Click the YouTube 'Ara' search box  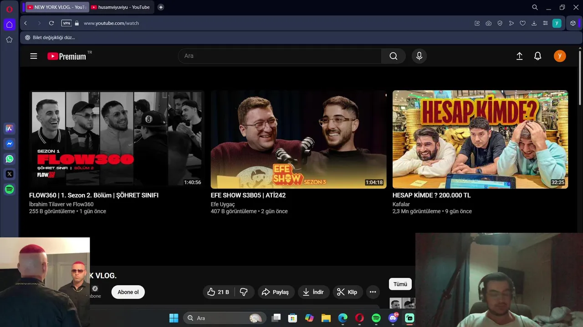tap(280, 56)
